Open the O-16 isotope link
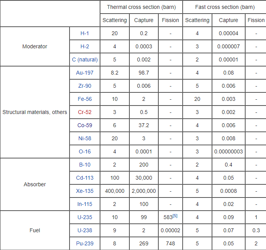Viewport: 266px width, 250px height. (85, 151)
